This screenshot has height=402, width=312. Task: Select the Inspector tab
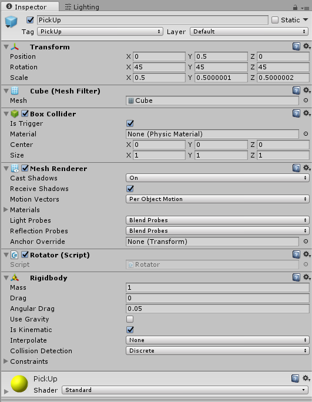click(x=26, y=7)
